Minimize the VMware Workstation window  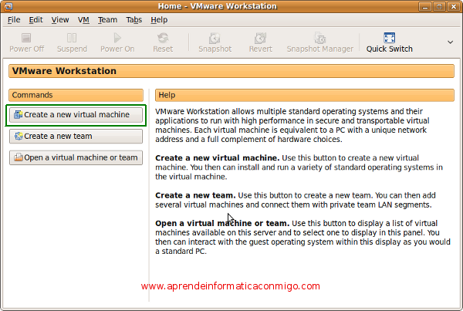tap(425, 6)
